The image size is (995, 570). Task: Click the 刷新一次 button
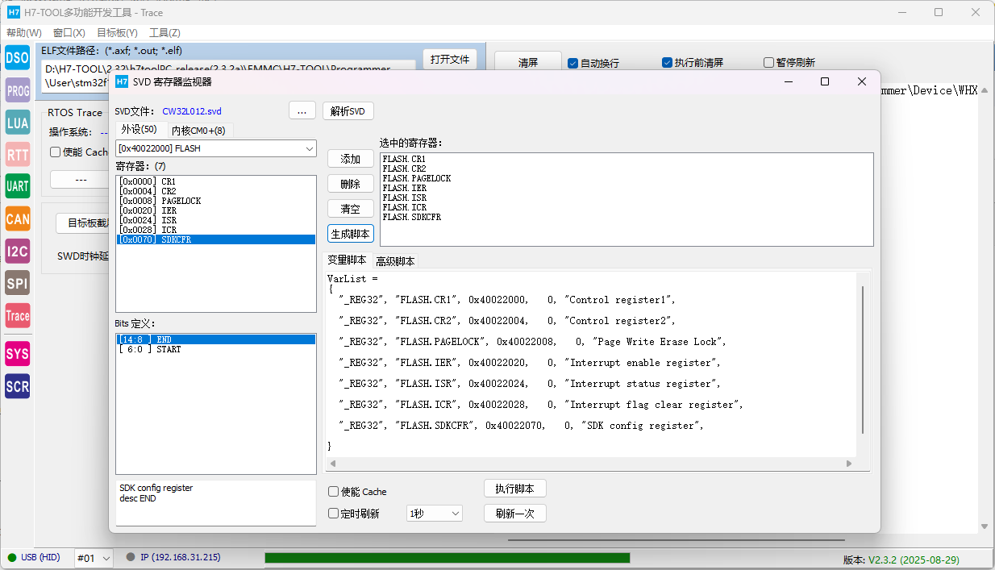tap(515, 514)
